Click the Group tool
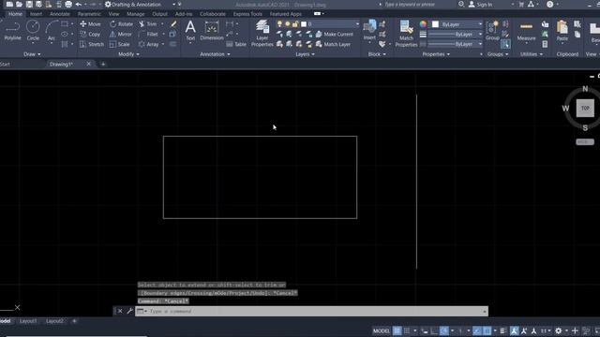 pos(492,31)
